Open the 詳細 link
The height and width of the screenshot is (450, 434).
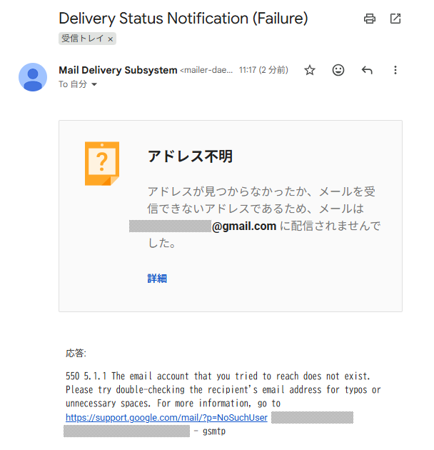pos(157,279)
